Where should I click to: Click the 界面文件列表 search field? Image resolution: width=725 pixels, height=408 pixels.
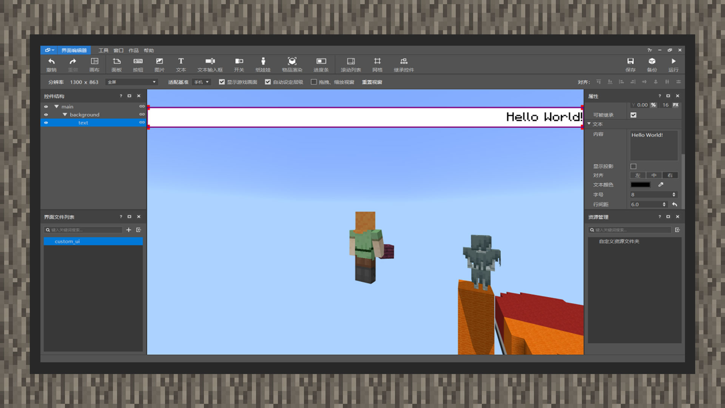83,230
